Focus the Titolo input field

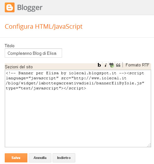coord(33,53)
